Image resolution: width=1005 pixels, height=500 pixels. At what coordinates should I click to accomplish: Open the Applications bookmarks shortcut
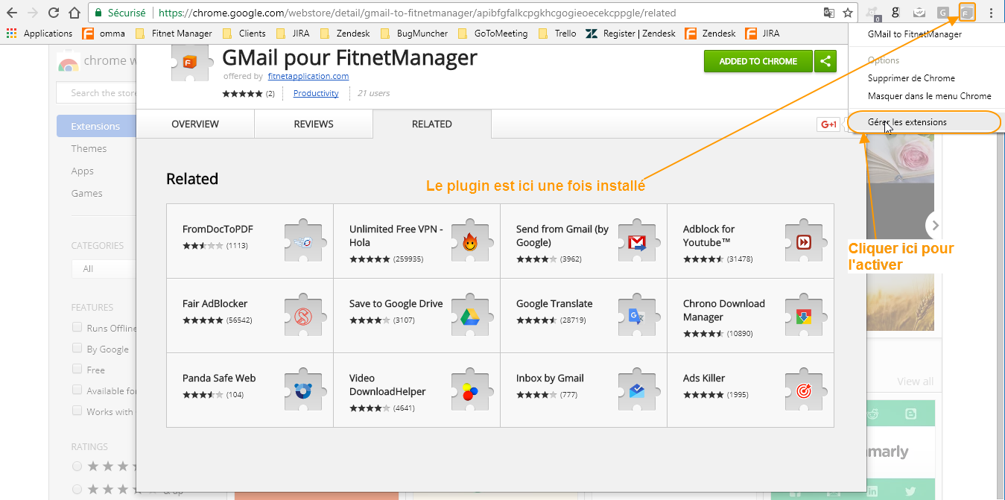39,34
